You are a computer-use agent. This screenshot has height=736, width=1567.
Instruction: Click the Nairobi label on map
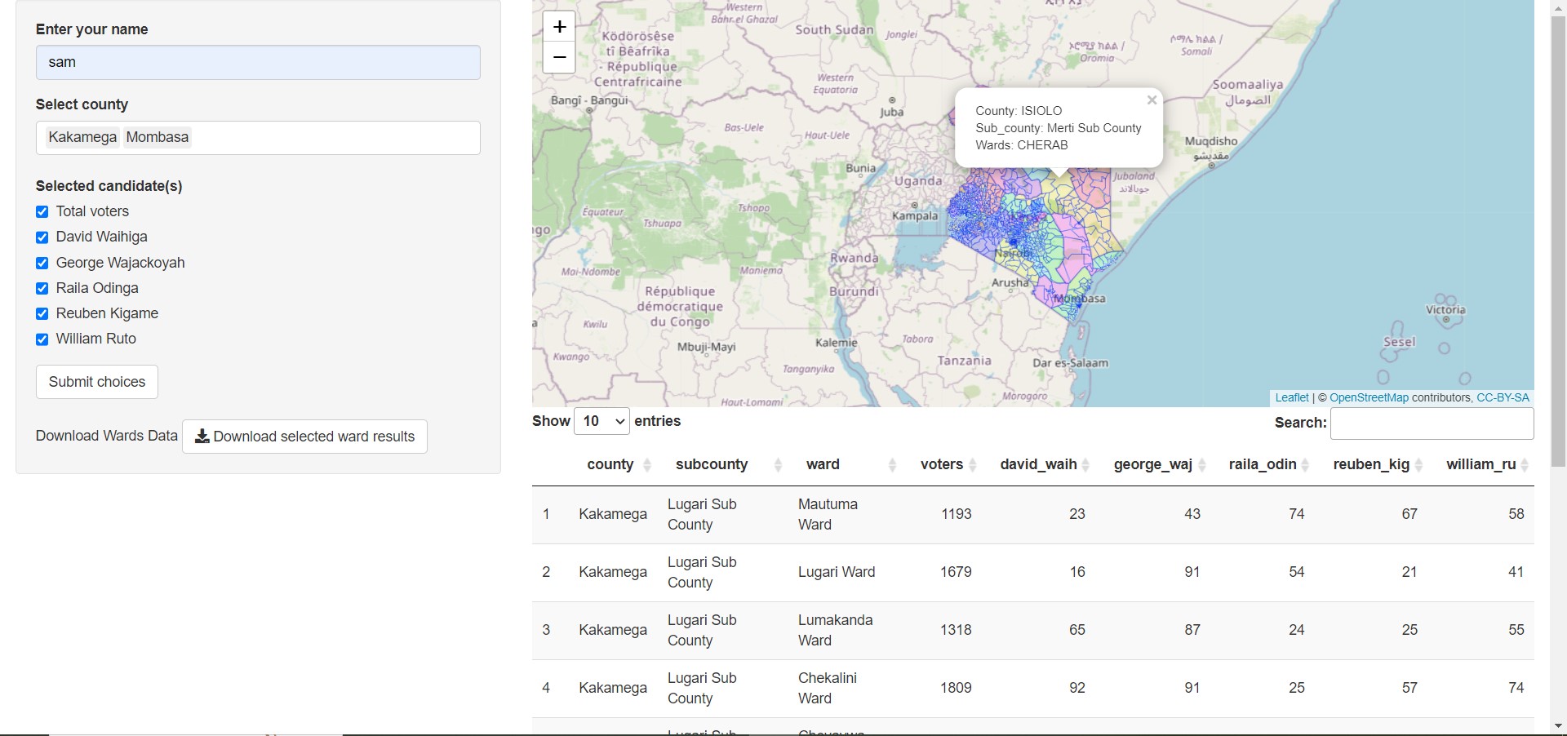coord(1013,254)
